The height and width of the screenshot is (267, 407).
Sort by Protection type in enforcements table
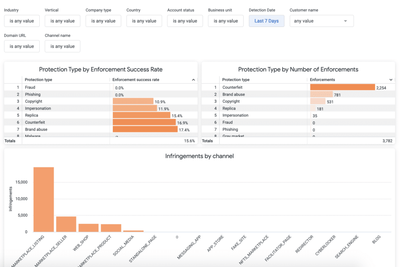click(236, 80)
